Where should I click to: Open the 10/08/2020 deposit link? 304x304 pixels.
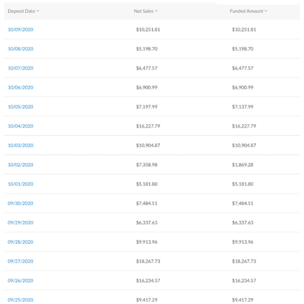pyautogui.click(x=21, y=49)
